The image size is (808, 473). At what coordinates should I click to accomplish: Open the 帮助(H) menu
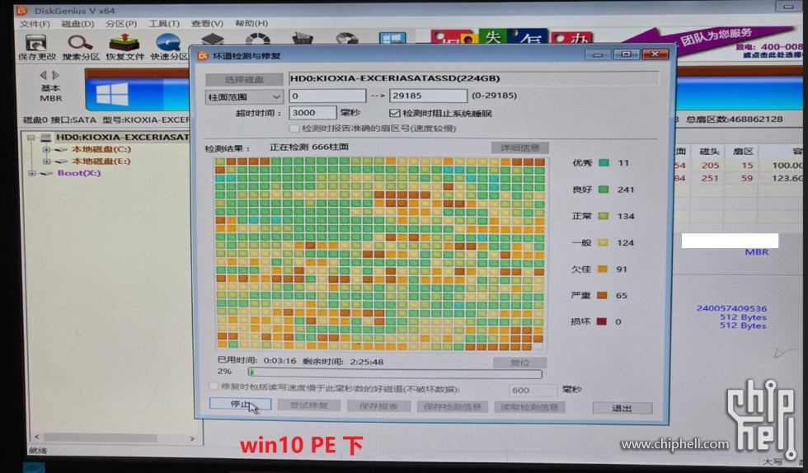pos(251,24)
